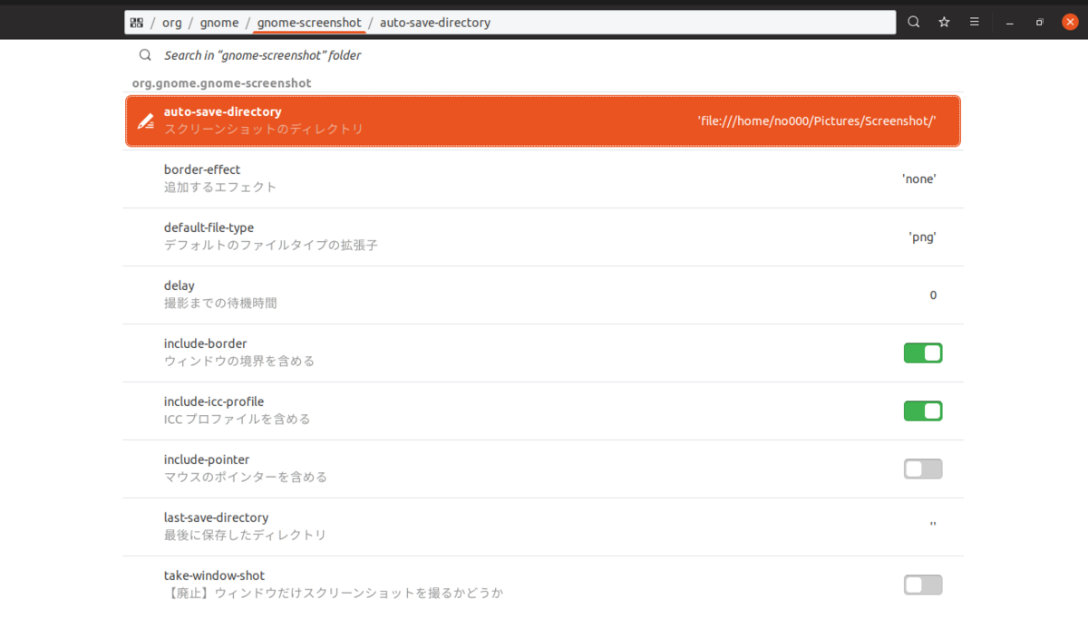The height and width of the screenshot is (627, 1088).
Task: Click the 最後に保存したディレクトリ description
Action: pos(245,535)
